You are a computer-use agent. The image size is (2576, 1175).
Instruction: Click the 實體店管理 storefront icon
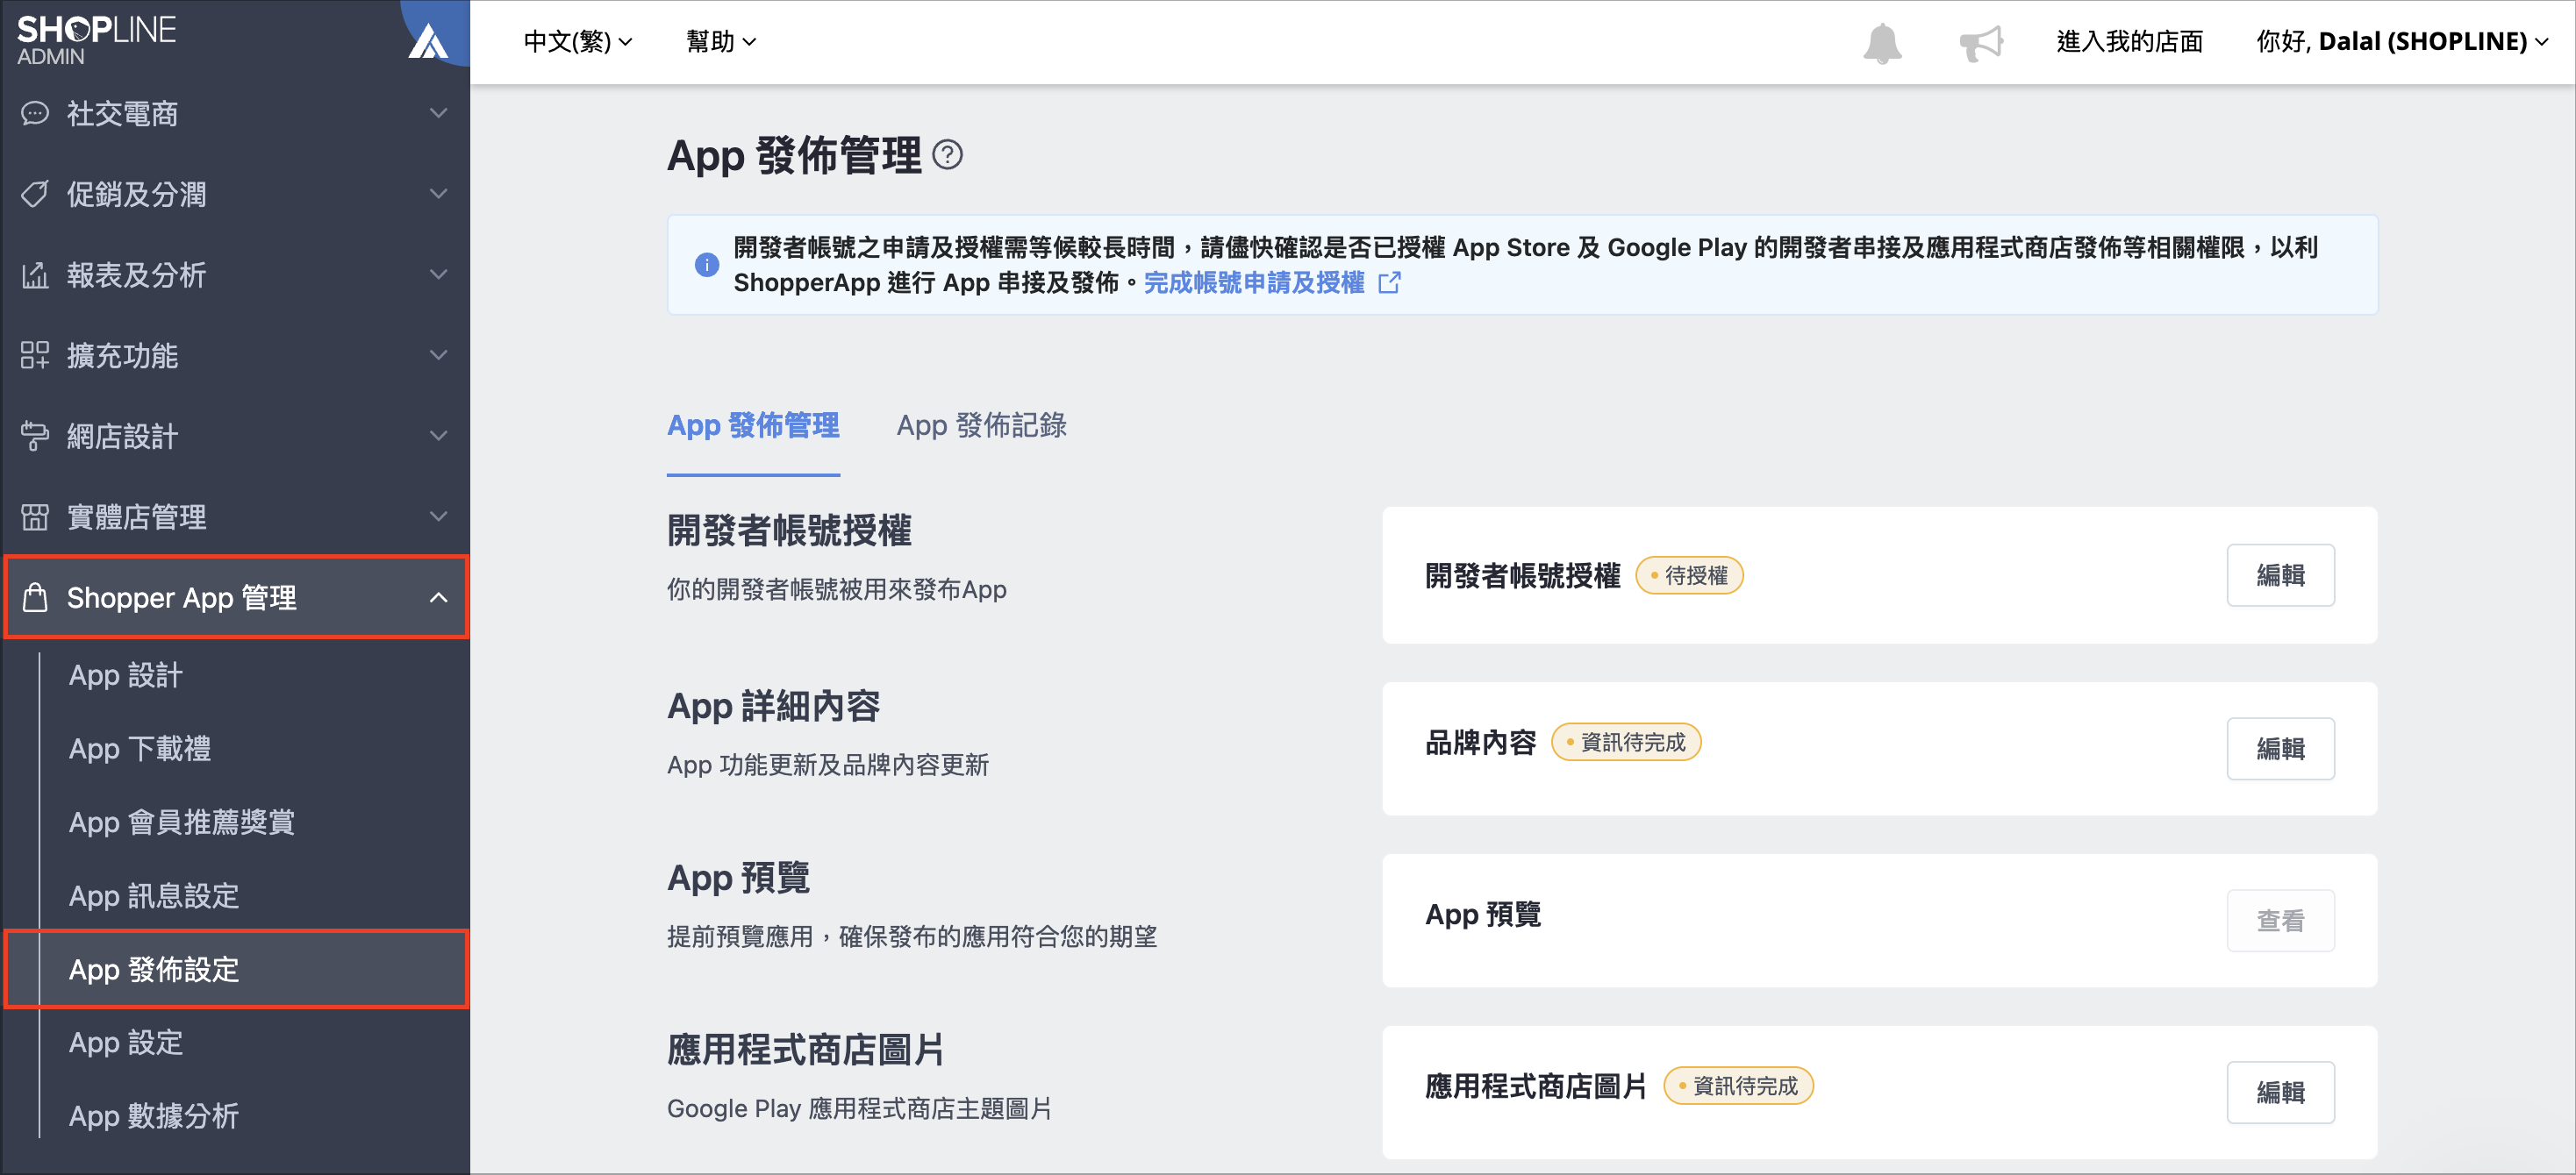coord(35,516)
